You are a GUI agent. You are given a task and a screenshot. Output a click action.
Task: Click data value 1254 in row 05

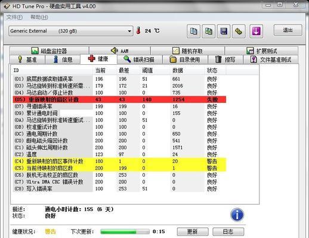pyautogui.click(x=178, y=99)
